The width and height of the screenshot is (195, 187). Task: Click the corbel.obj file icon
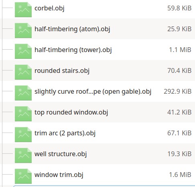tap(23, 10)
